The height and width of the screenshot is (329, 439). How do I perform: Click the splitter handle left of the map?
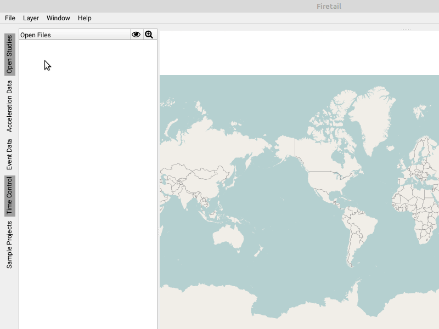pos(159,233)
